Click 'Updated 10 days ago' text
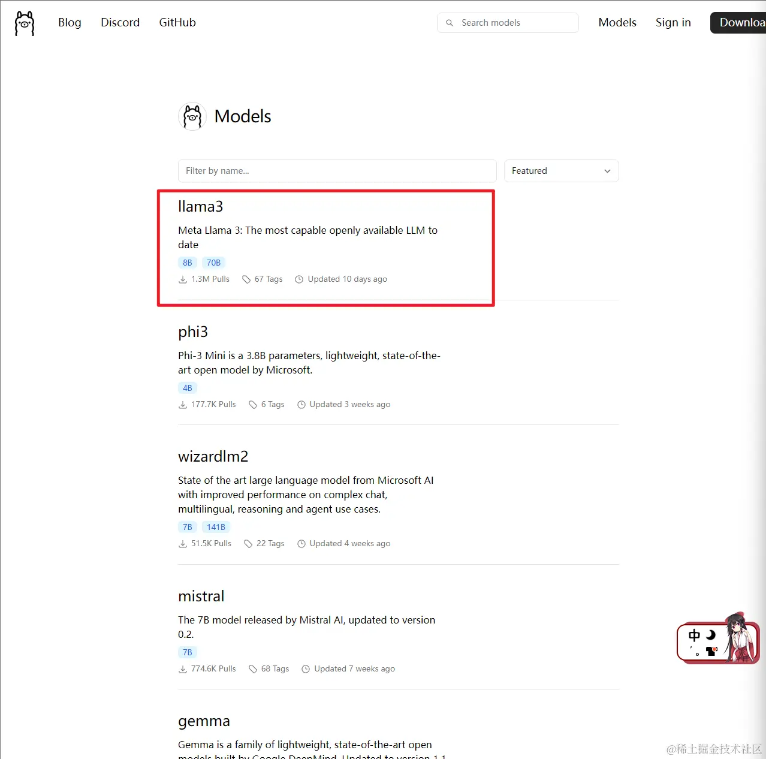The image size is (766, 759). pos(348,279)
